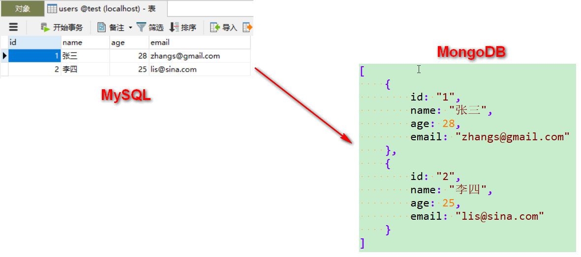The width and height of the screenshot is (581, 257).
Task: Click the name: "李四" JSON line
Action: [452, 190]
